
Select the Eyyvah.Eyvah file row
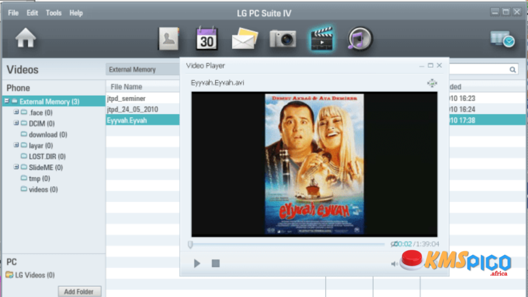pos(143,120)
